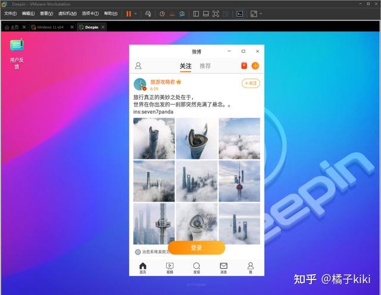Open the 用户反馈 desktop icon
This screenshot has width=381, height=295.
(17, 54)
